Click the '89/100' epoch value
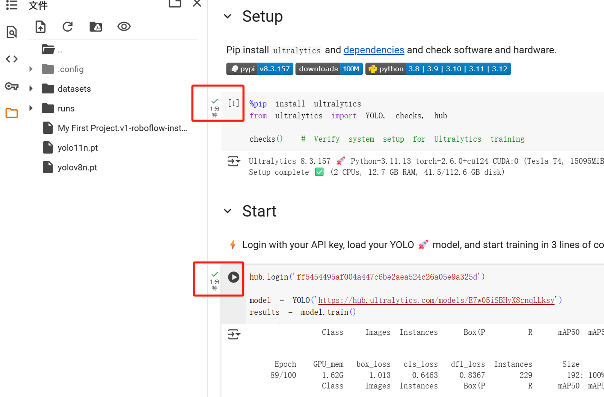The image size is (604, 397). (x=283, y=375)
